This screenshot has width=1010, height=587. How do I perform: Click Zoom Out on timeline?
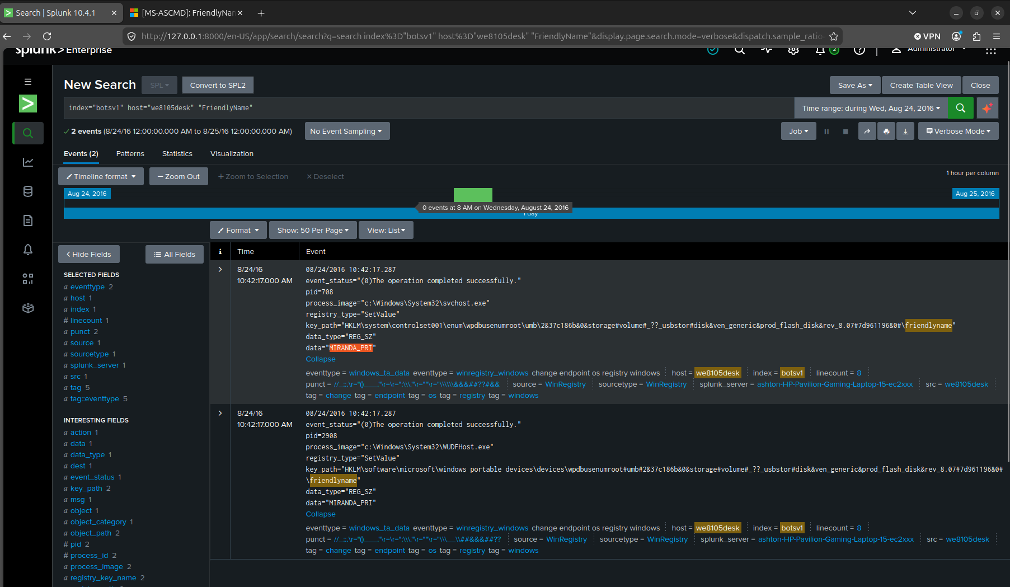178,176
